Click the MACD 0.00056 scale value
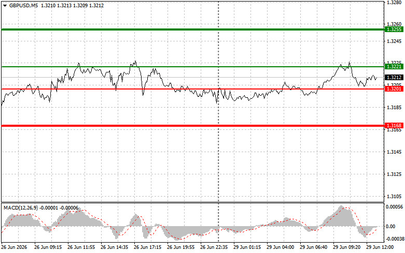The width and height of the screenshot is (405, 253). tap(394, 206)
